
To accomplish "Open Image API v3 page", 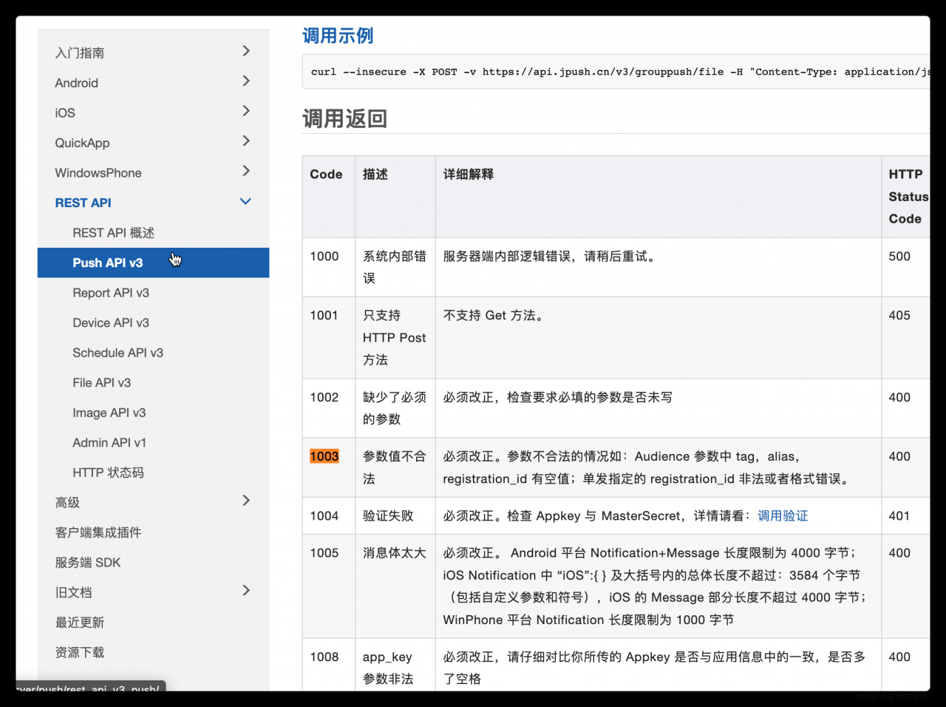I will coord(109,413).
